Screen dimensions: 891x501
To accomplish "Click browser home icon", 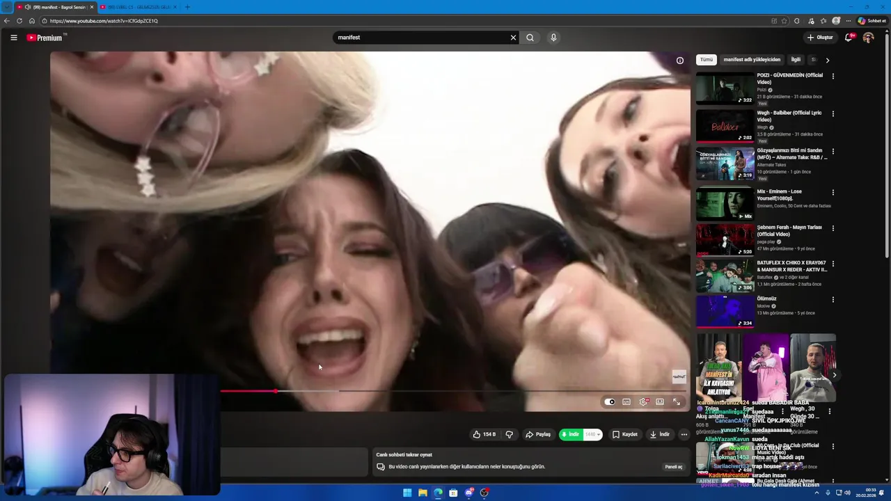I will 32,21.
